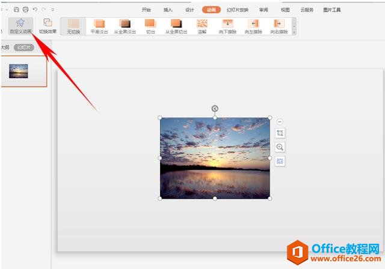385x269 pixels.
Task: Click the Undo arrow icon
Action: [35, 10]
